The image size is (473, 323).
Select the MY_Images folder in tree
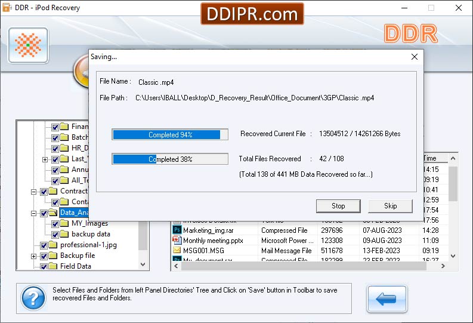point(89,223)
